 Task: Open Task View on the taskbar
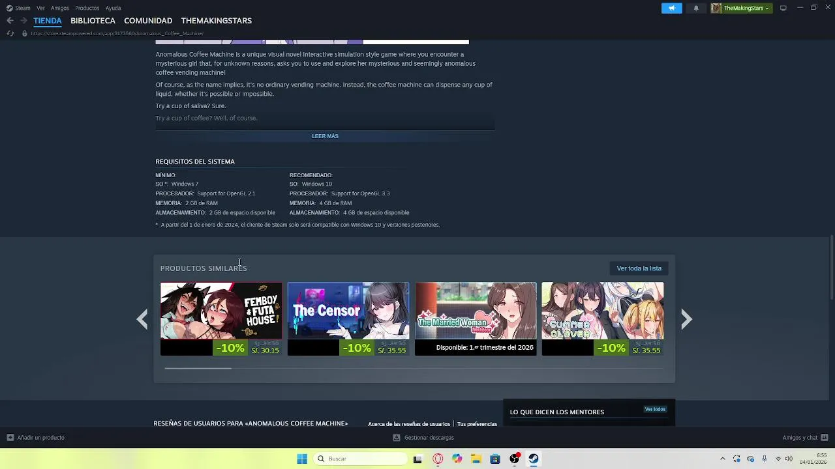(x=417, y=459)
